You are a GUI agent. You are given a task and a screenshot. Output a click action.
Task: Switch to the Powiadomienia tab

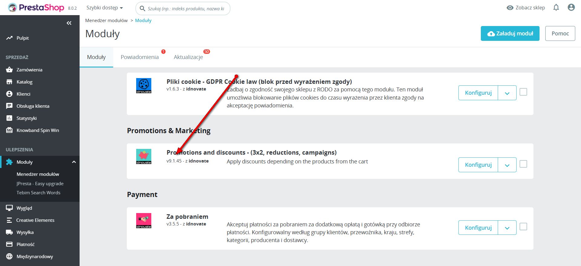140,57
